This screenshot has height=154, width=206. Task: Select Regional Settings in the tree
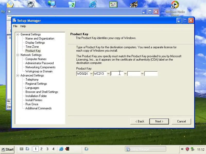coord(36,84)
